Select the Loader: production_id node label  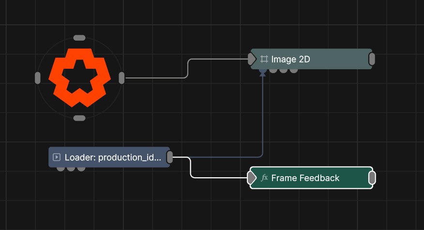[x=112, y=157]
